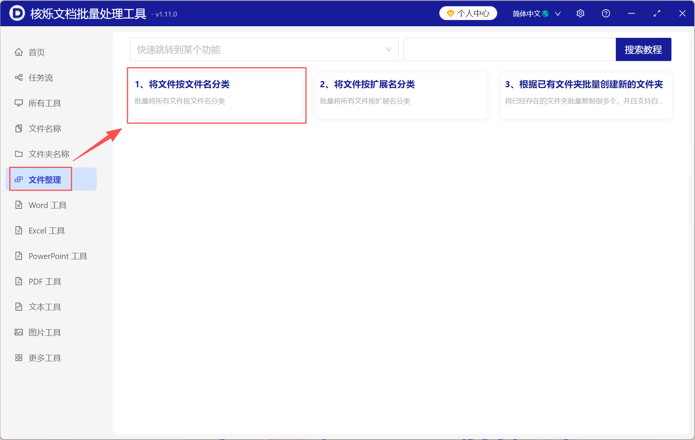This screenshot has width=695, height=440.
Task: Open 个人中心 personal center
Action: [x=468, y=13]
